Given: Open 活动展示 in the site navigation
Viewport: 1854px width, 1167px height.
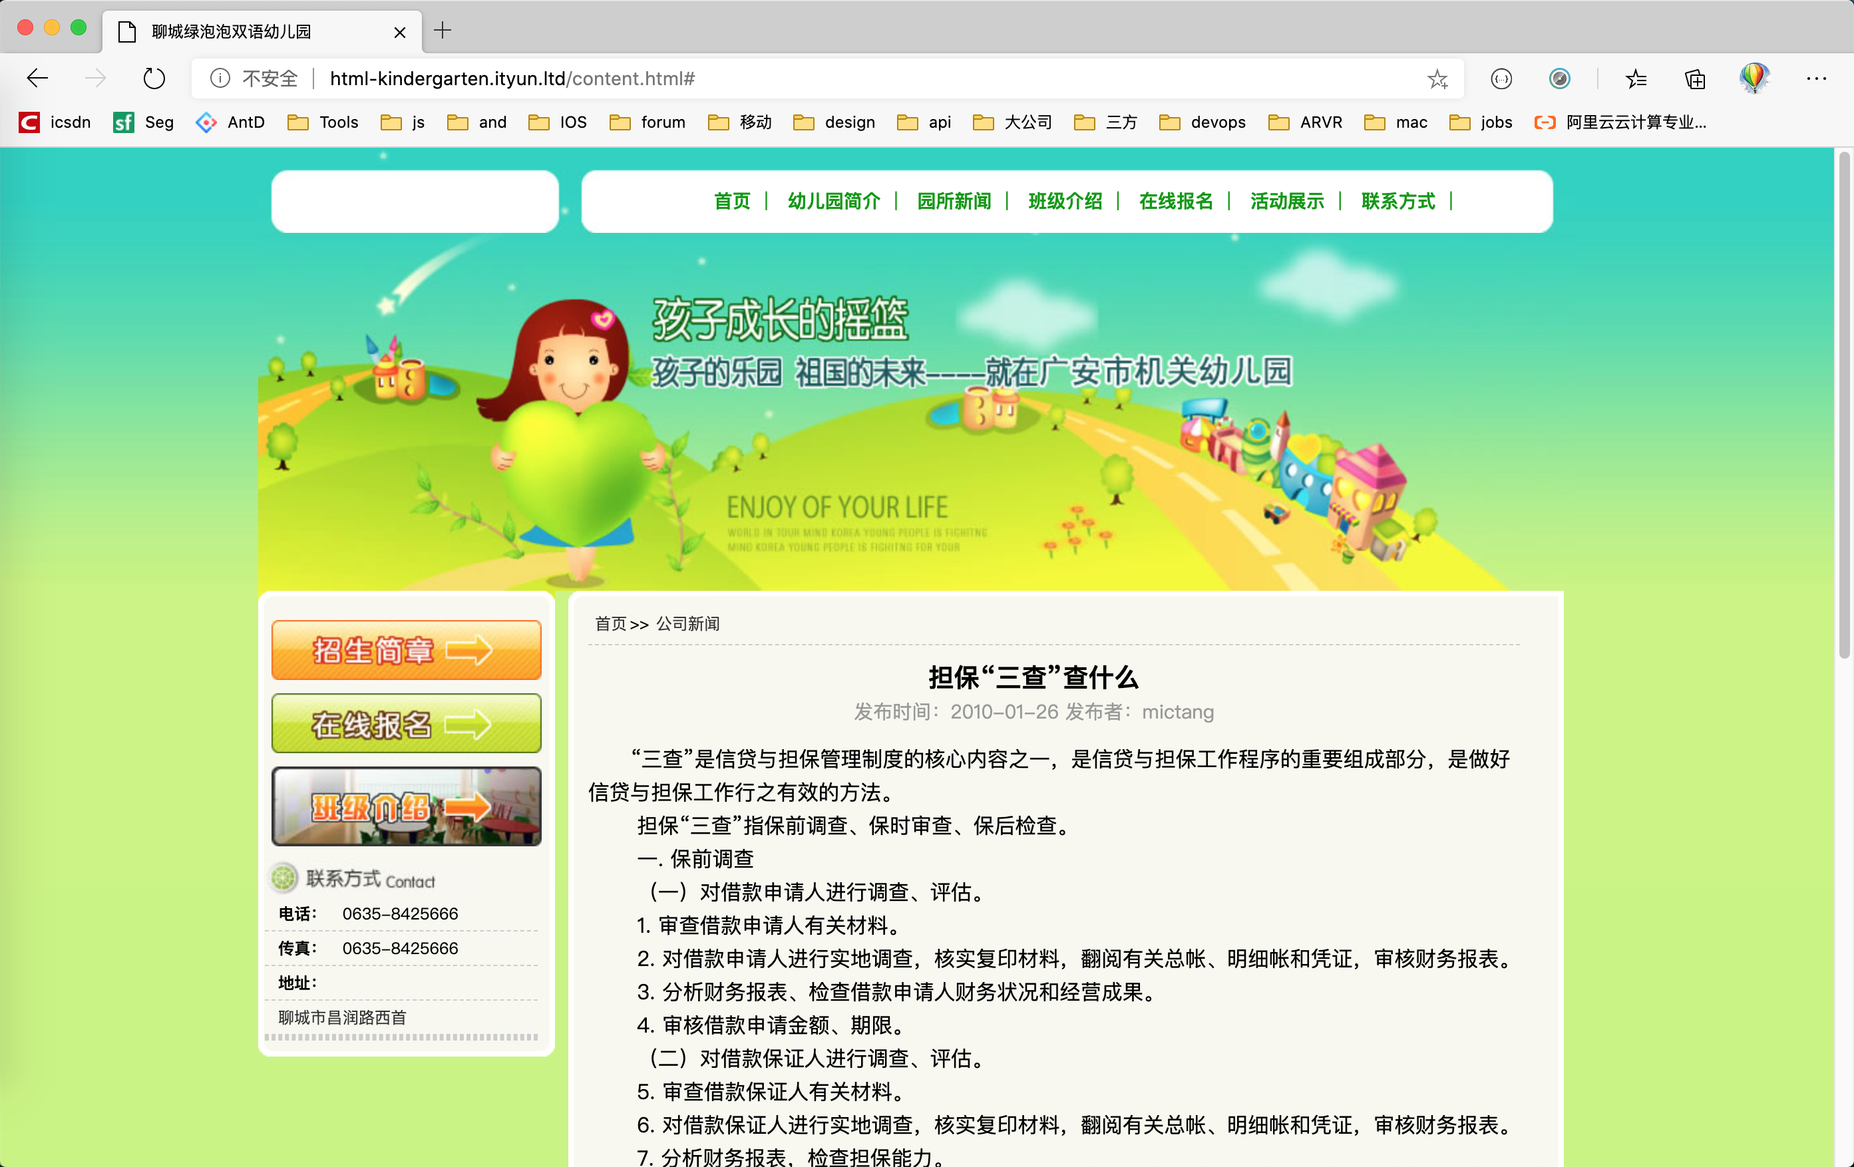Looking at the screenshot, I should (1286, 202).
